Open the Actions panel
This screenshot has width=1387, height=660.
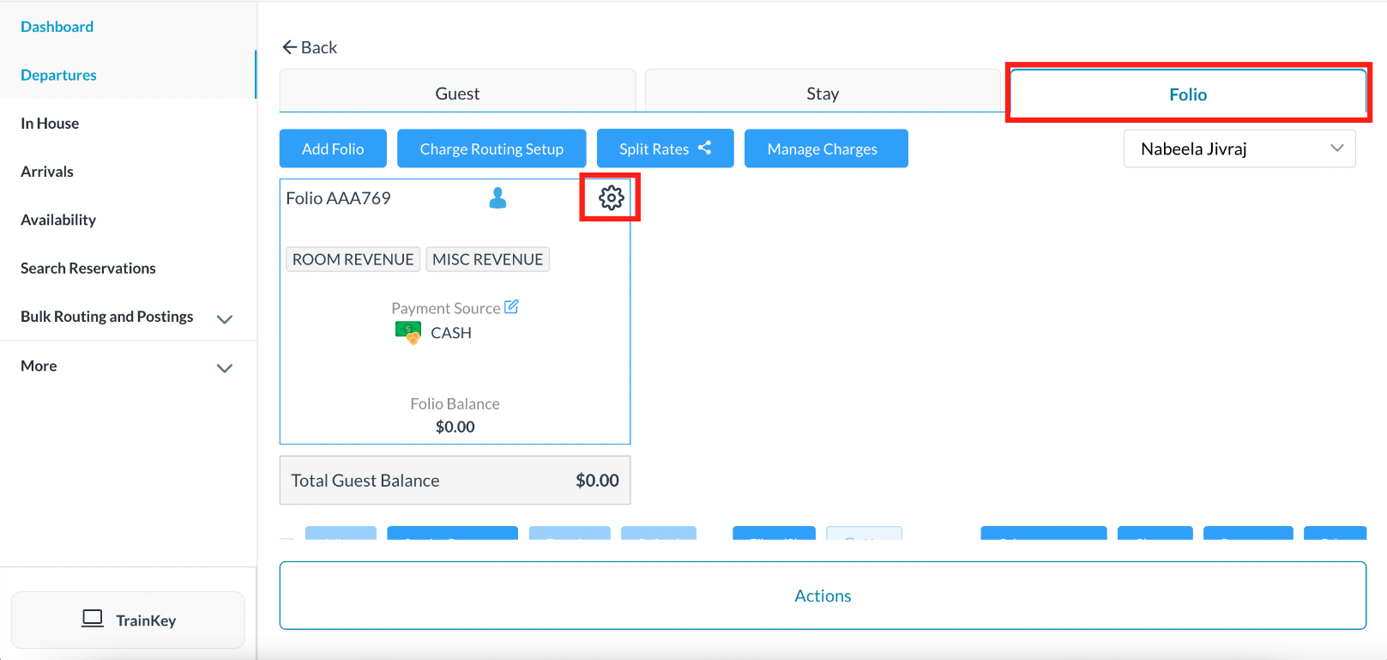(822, 596)
